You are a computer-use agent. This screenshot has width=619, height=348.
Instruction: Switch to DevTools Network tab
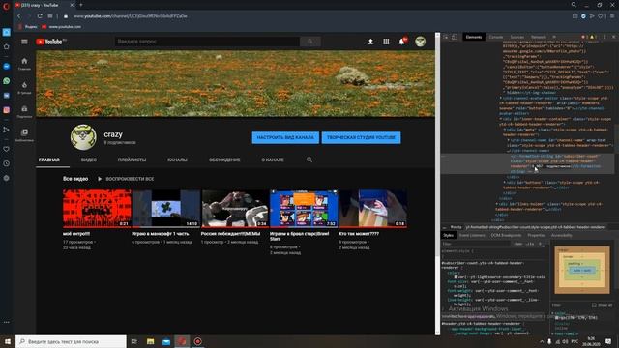pyautogui.click(x=539, y=37)
